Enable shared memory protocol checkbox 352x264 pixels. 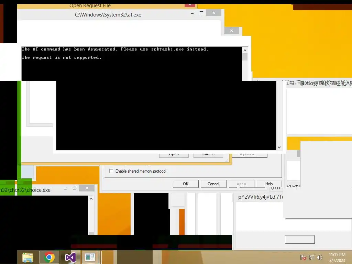pos(111,171)
